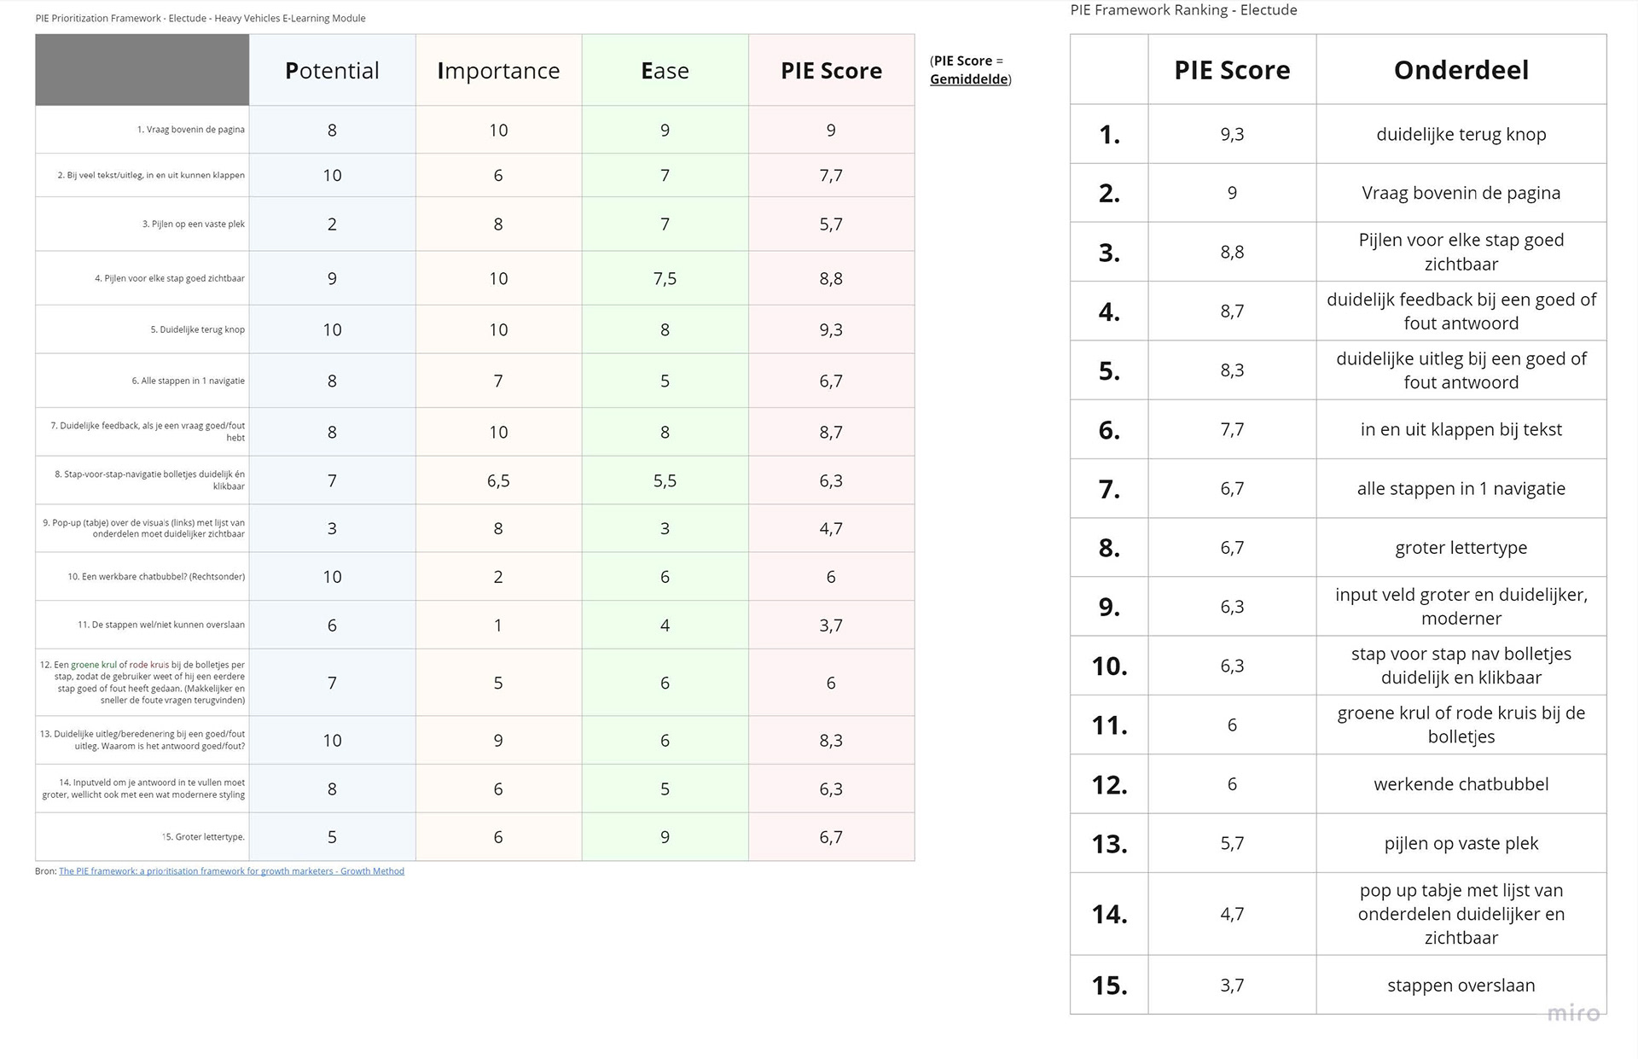
Task: Click row label "6. Alle stappen in 1 navigatie"
Action: pos(188,381)
